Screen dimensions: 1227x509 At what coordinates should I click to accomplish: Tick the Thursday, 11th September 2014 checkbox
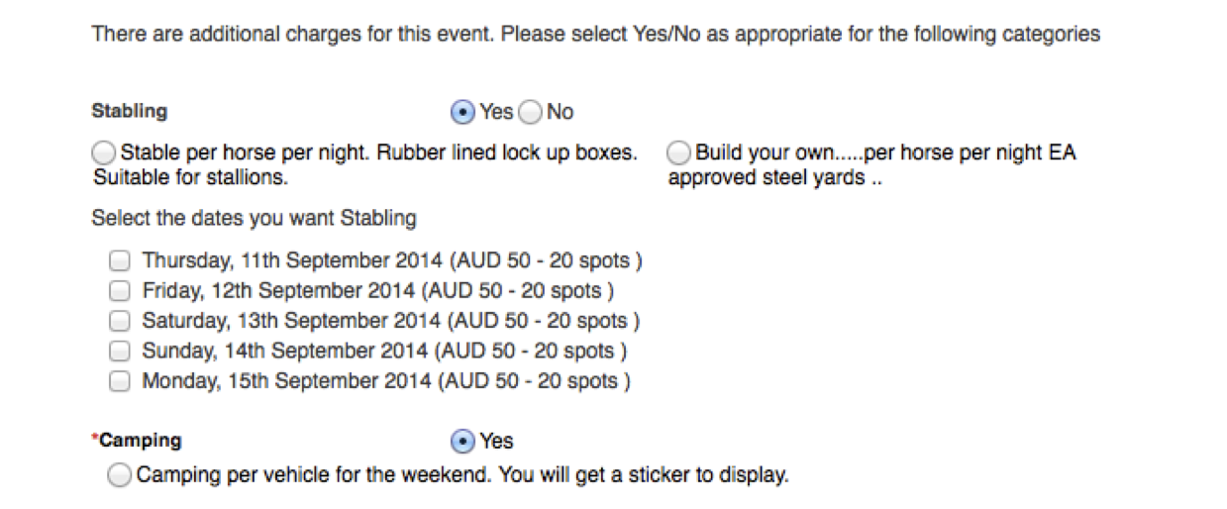tap(120, 261)
